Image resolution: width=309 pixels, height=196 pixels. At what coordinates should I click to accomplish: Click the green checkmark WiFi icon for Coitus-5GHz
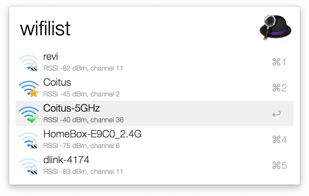(29, 114)
